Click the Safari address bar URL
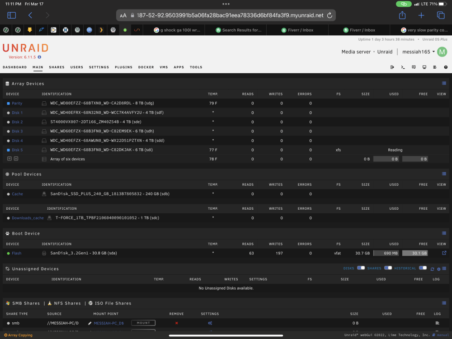The image size is (452, 339). [x=230, y=15]
